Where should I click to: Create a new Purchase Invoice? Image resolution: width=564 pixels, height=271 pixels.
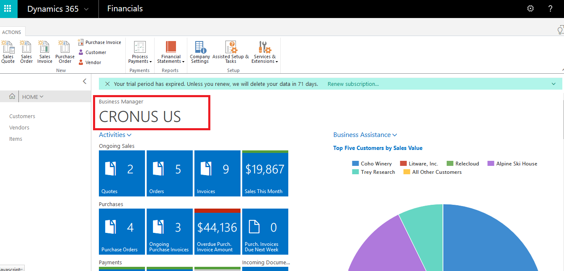click(99, 42)
